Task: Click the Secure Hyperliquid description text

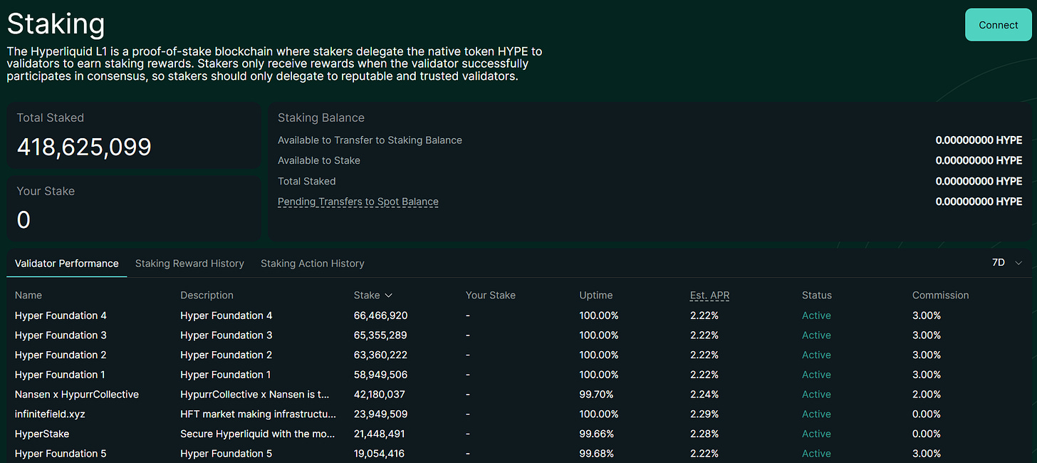Action: (258, 434)
